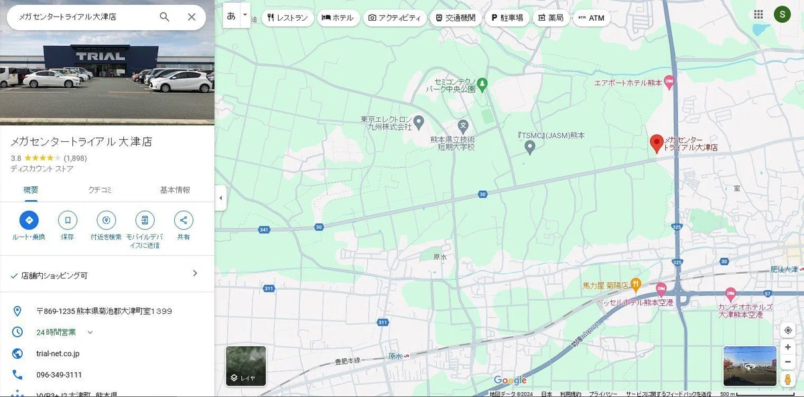The height and width of the screenshot is (397, 804).
Task: Filter by ホテル chip
Action: pos(338,18)
